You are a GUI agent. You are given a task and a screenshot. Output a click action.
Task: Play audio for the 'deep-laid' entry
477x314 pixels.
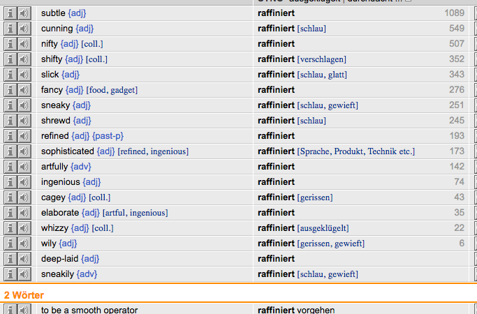pos(24,259)
